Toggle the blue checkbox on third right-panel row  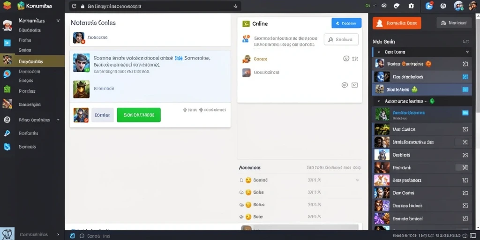pyautogui.click(x=465, y=90)
